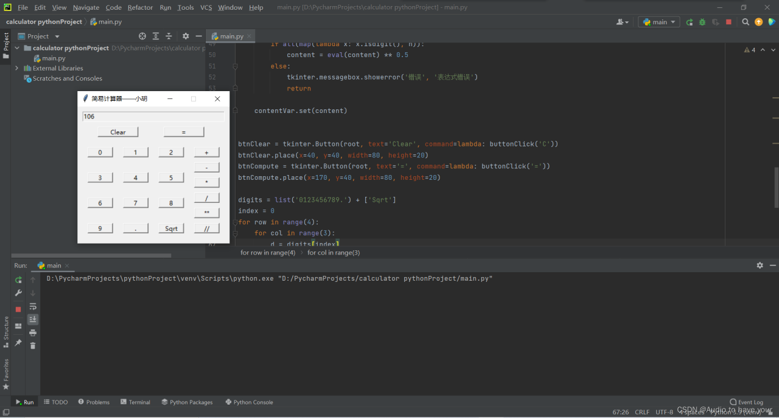Click the calculator display field showing 106
This screenshot has width=779, height=418.
153,117
